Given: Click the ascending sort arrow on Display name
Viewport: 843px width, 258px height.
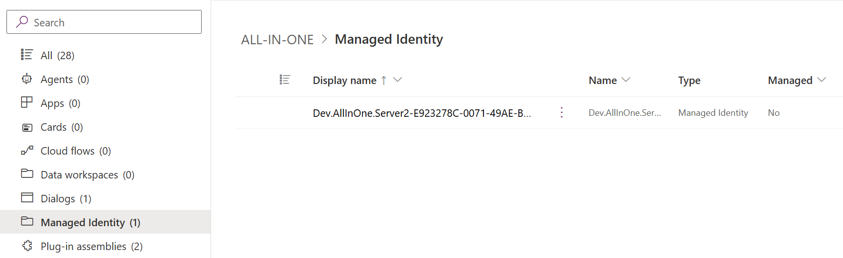Looking at the screenshot, I should (384, 80).
